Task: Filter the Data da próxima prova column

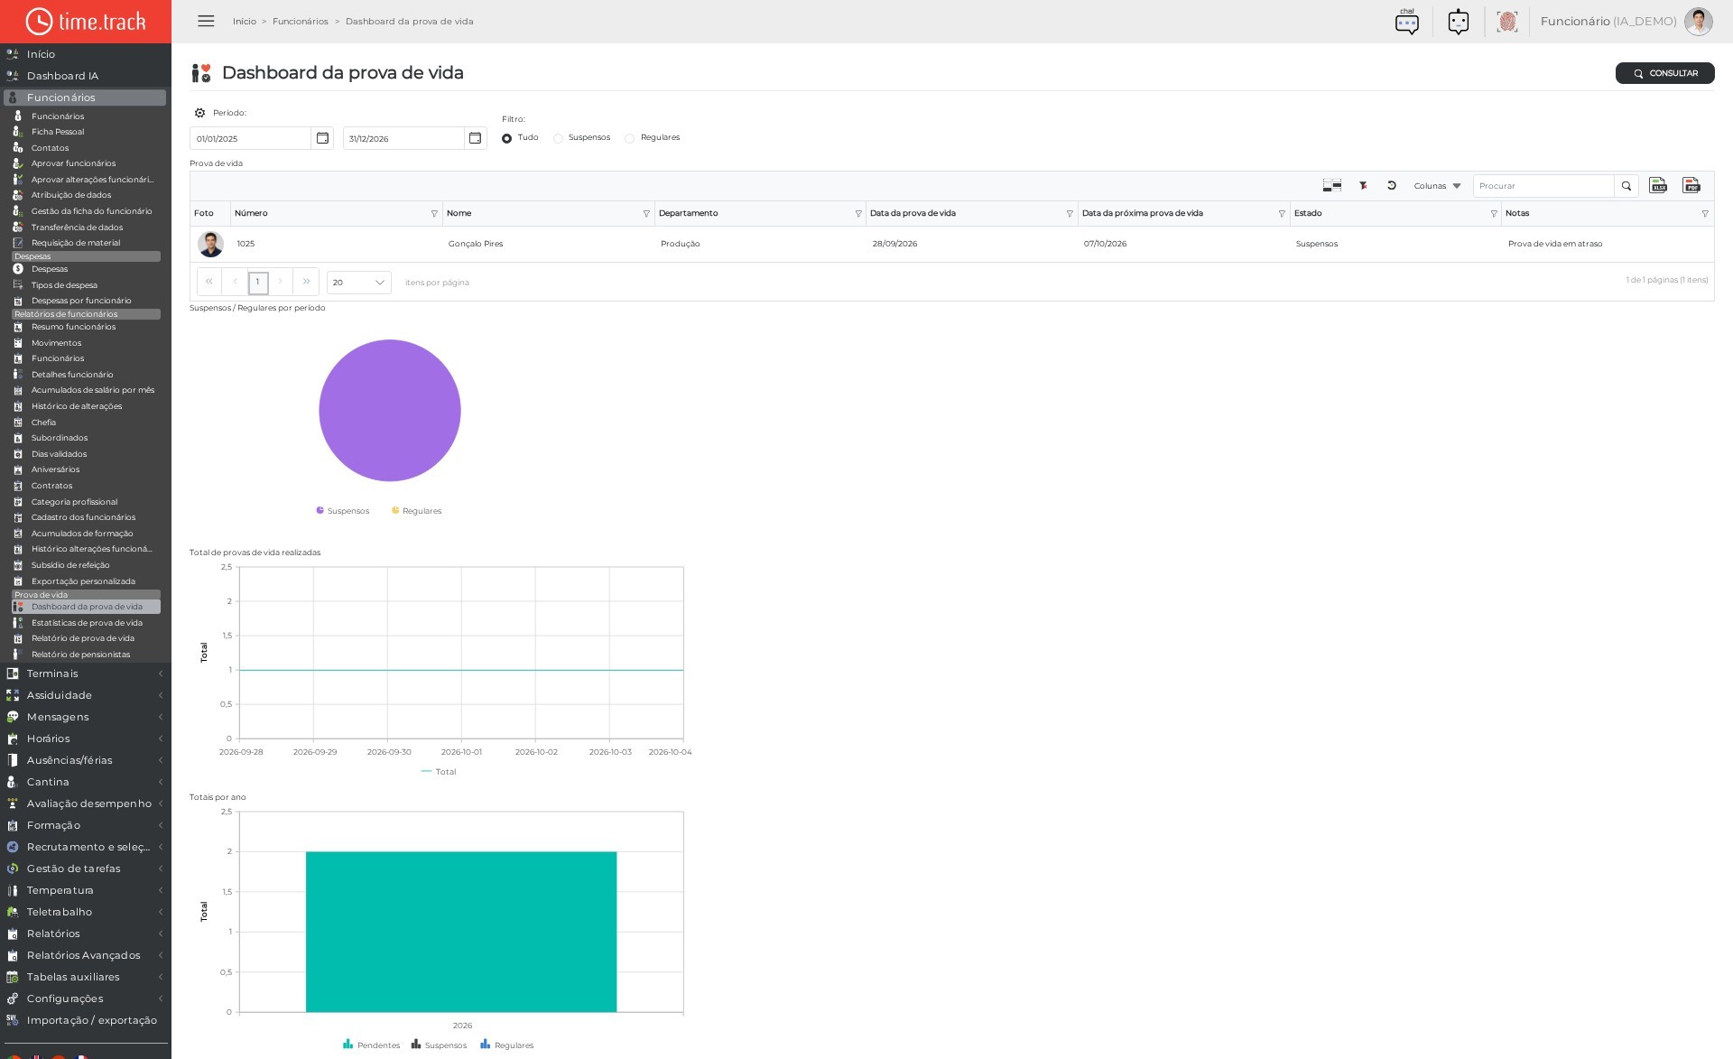Action: click(1282, 214)
